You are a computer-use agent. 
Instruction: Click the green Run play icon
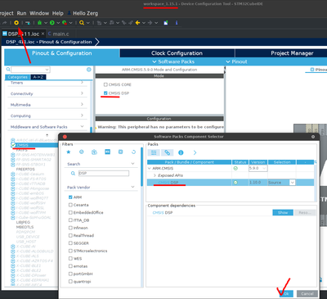pyautogui.click(x=52, y=23)
